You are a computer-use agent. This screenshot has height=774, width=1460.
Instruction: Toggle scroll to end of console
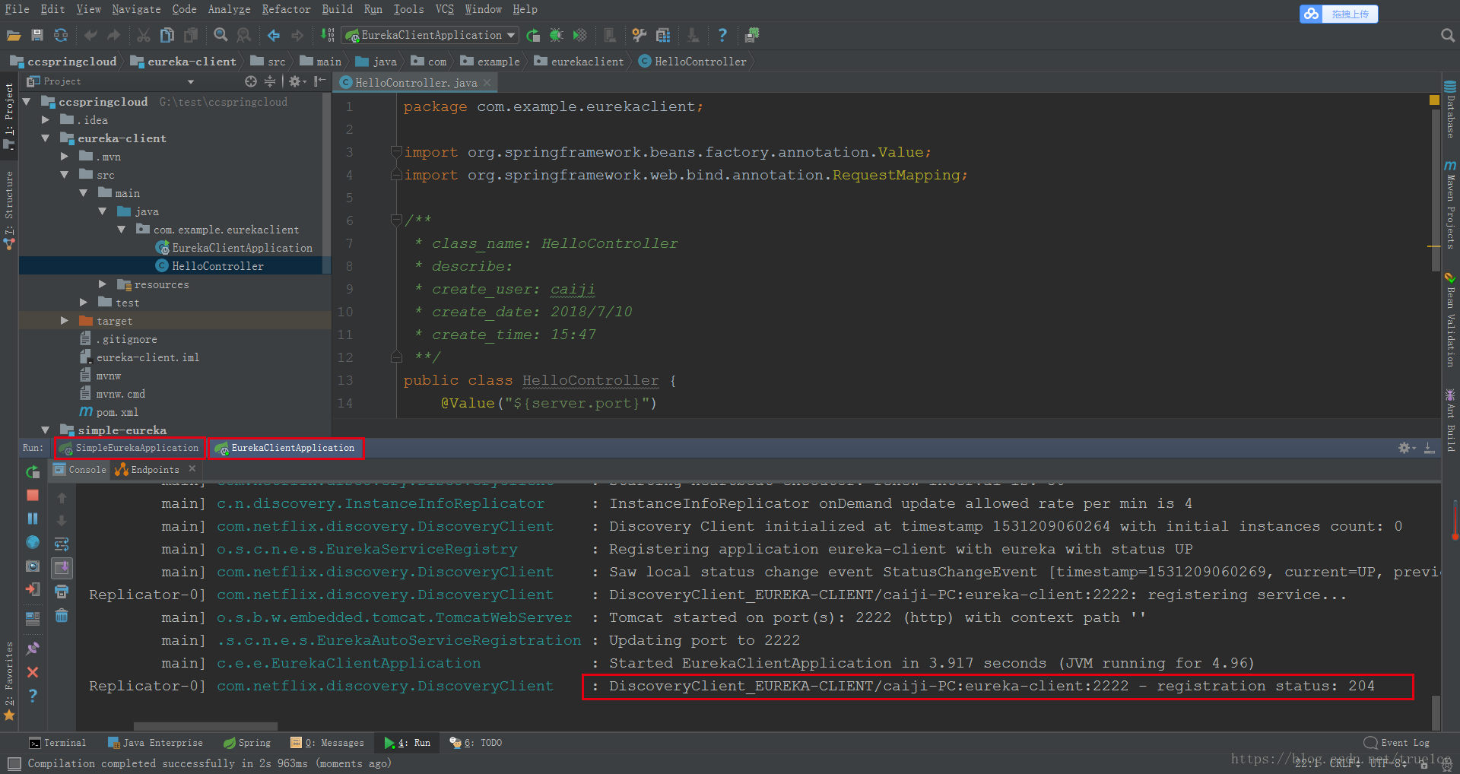click(x=62, y=567)
